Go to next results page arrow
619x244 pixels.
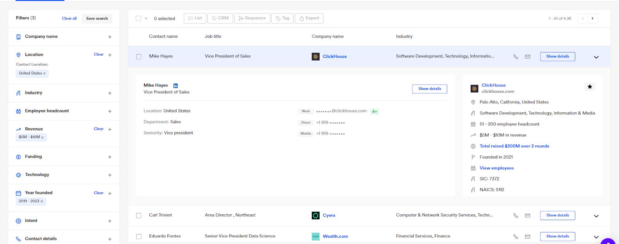click(592, 19)
